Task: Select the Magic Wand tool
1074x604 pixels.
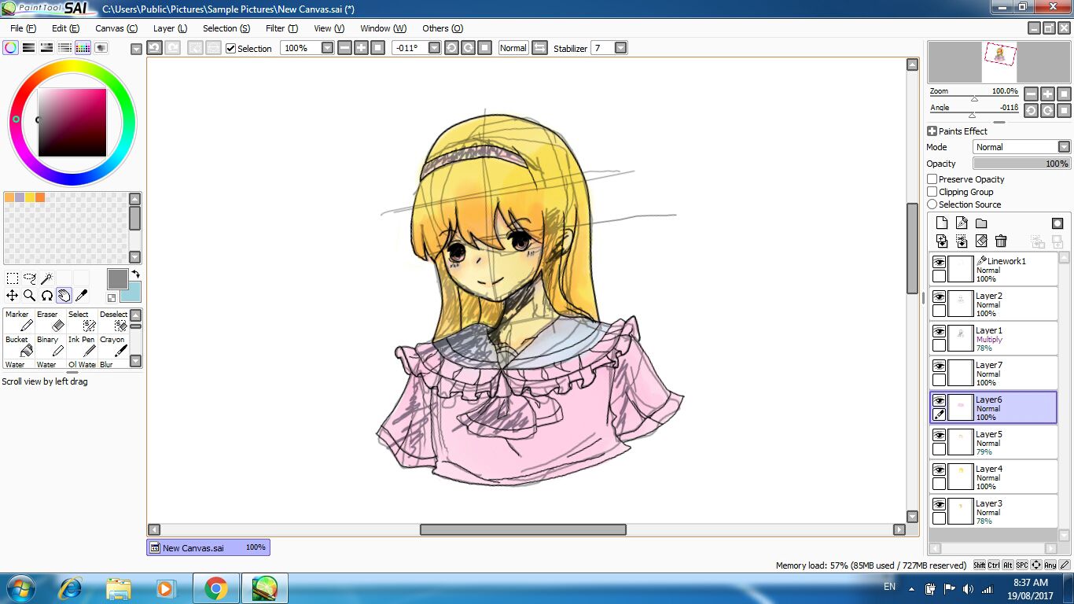Action: (x=47, y=278)
